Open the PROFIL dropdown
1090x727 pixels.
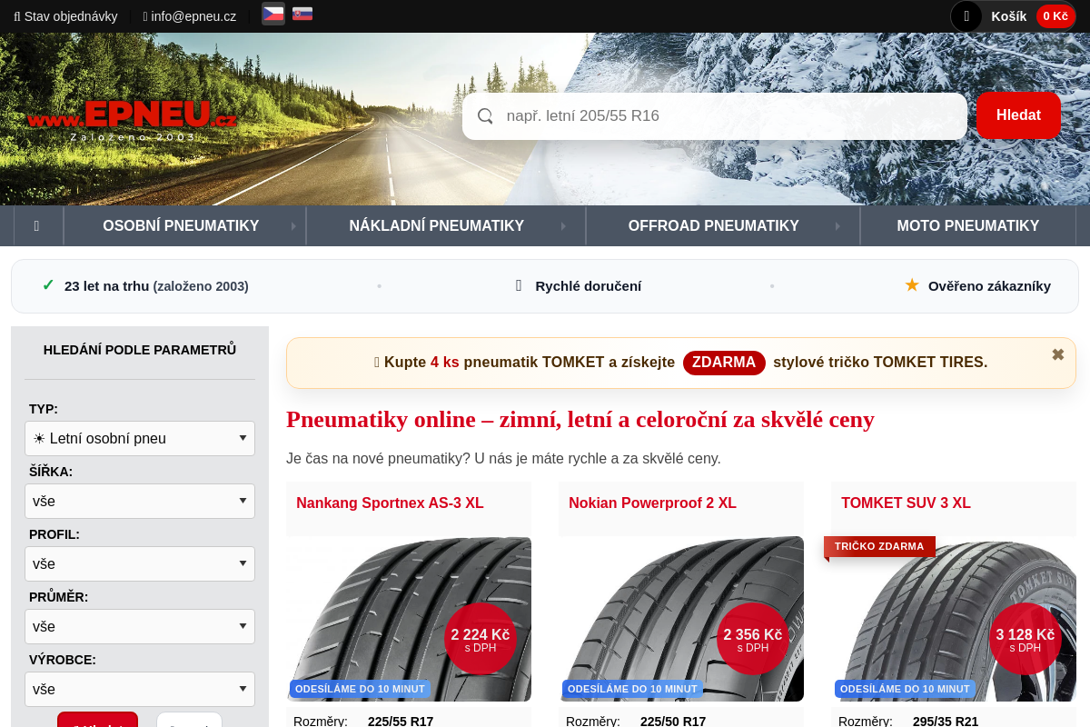[x=140, y=563]
